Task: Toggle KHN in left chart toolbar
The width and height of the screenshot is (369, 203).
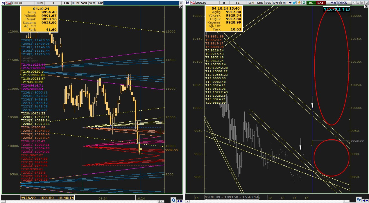Action: pos(75,3)
